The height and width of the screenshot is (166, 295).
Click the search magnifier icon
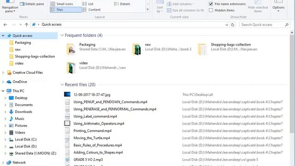click(x=287, y=24)
